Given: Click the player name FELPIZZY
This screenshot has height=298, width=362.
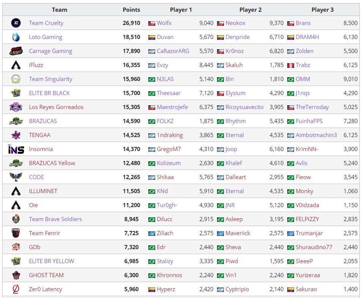Looking at the screenshot, I should click(307, 219).
